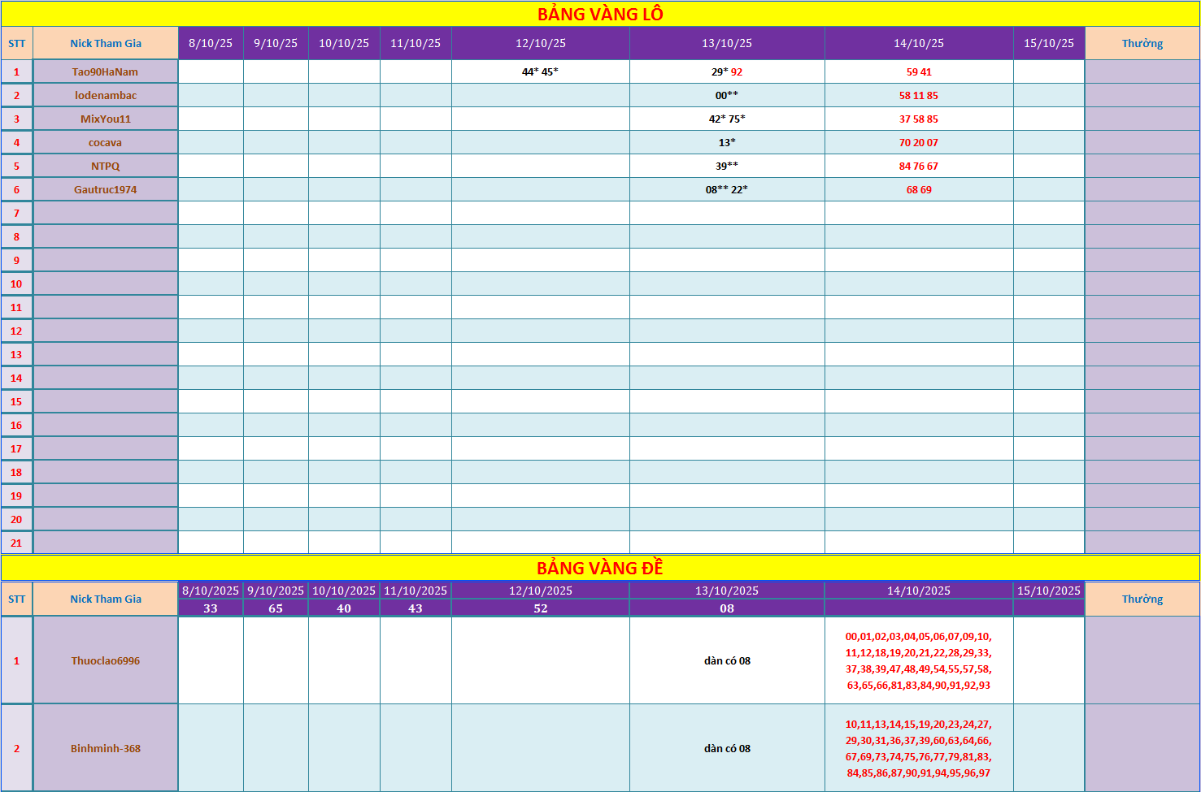Select row number 21 in LÔ table
This screenshot has width=1201, height=792.
[16, 543]
